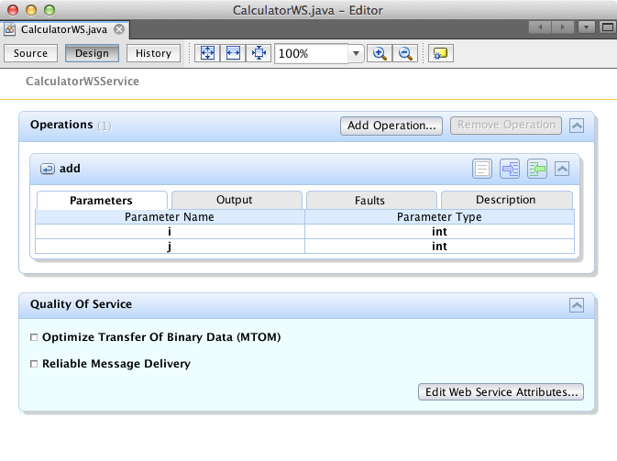Switch to the Output tab

[235, 200]
